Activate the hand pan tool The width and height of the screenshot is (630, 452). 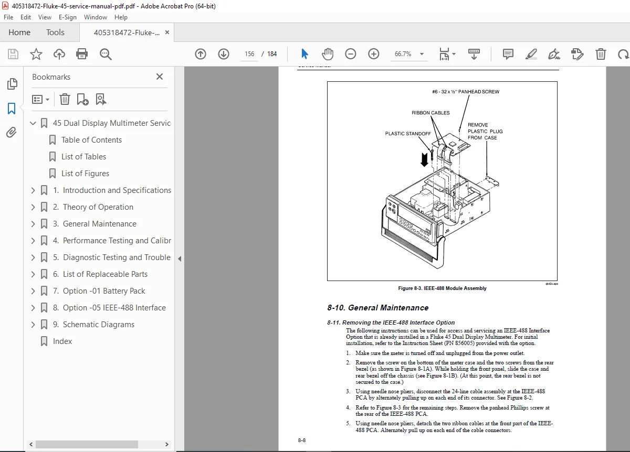pyautogui.click(x=328, y=54)
